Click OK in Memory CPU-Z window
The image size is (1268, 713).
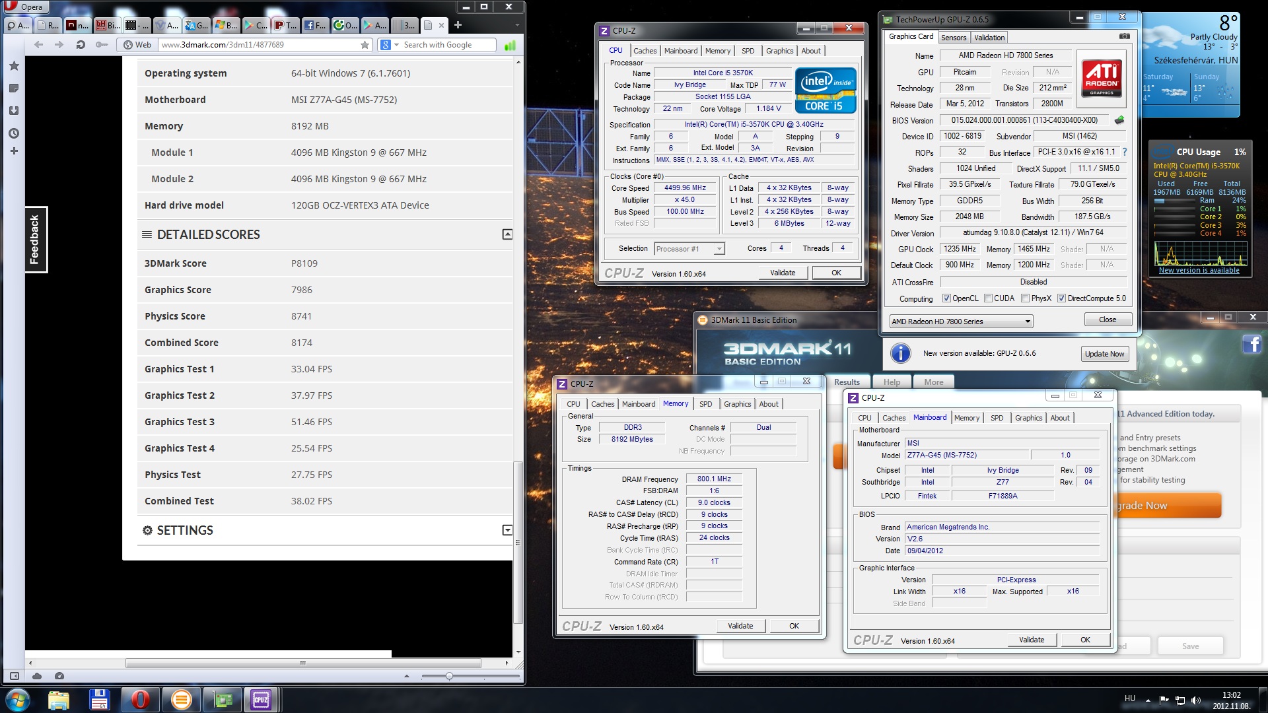tap(794, 626)
